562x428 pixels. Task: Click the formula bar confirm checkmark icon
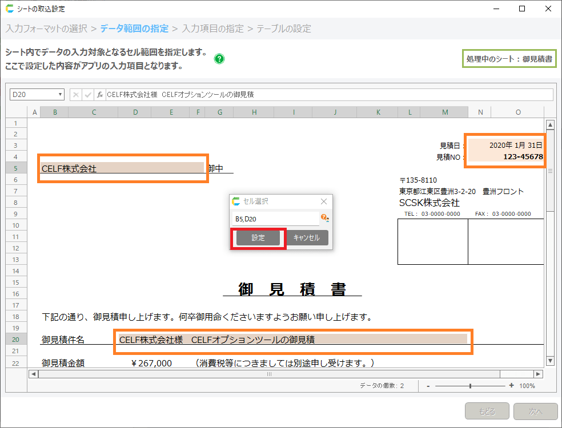pyautogui.click(x=88, y=95)
